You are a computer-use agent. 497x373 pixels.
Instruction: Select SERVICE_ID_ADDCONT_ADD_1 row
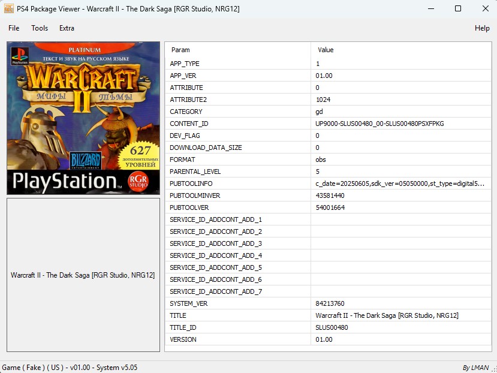328,219
